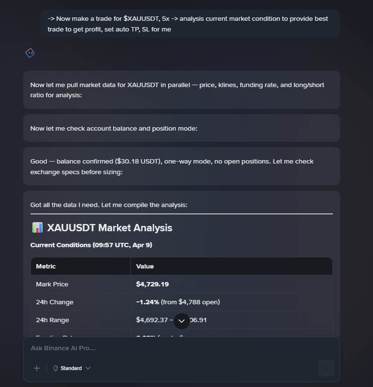
Task: Click the bar chart emoji in heading
Action: pyautogui.click(x=37, y=228)
